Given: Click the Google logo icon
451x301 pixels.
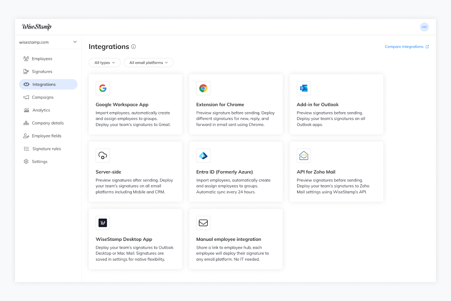Looking at the screenshot, I should click(x=103, y=88).
